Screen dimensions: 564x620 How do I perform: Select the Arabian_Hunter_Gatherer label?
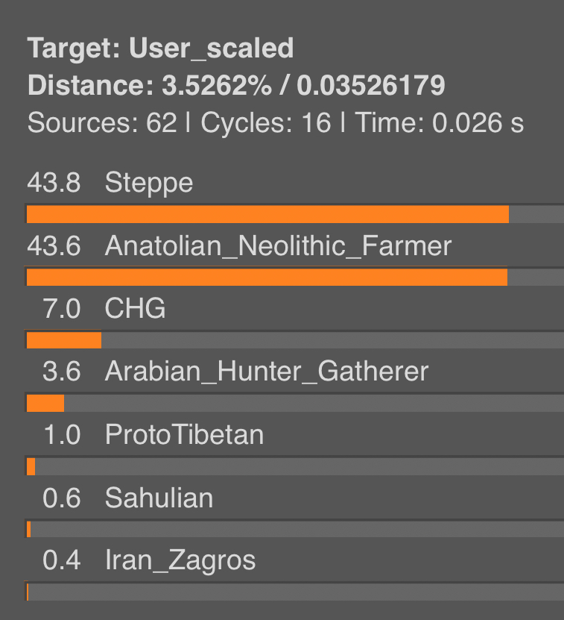point(267,372)
